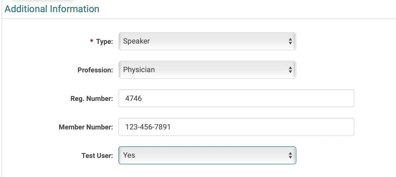Click the Physician text in the Profession select
The width and height of the screenshot is (396, 177).
(x=139, y=70)
